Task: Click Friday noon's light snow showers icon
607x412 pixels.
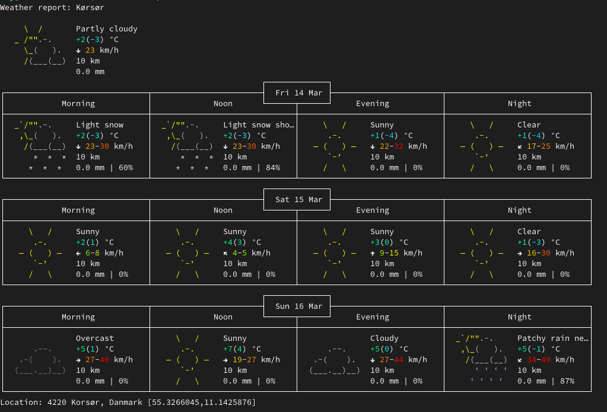Action: pos(187,146)
